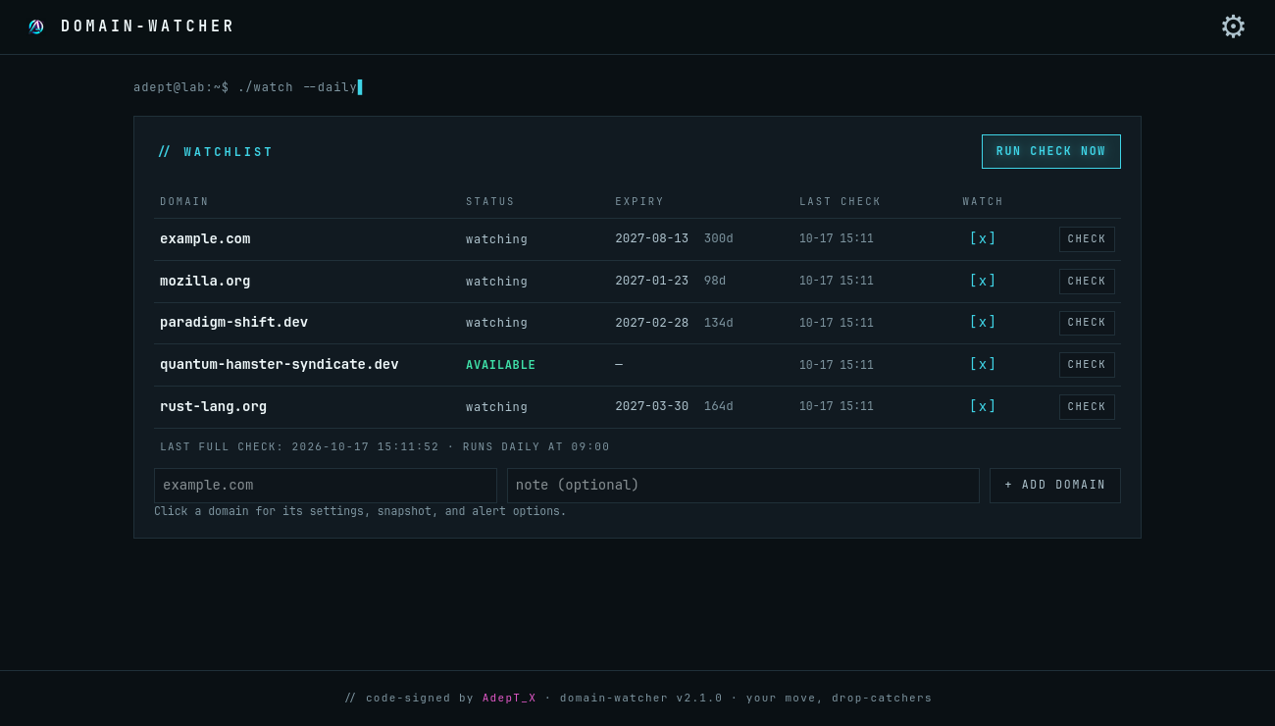Screen dimensions: 1275x726
Task: Click the + Add Domain button
Action: (1055, 486)
